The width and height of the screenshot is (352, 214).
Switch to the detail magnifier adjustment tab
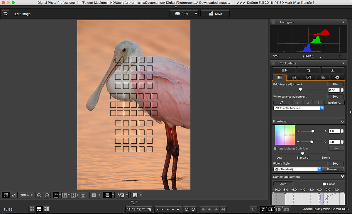click(294, 77)
